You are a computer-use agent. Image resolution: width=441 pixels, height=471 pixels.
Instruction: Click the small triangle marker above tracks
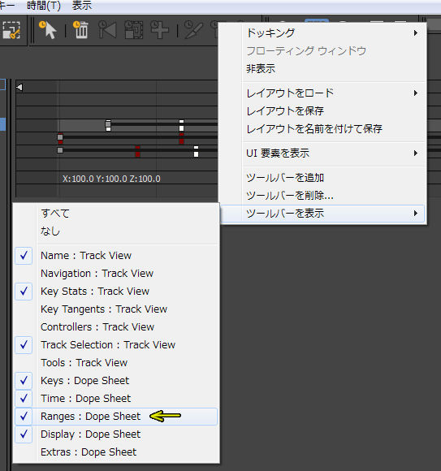tap(19, 88)
